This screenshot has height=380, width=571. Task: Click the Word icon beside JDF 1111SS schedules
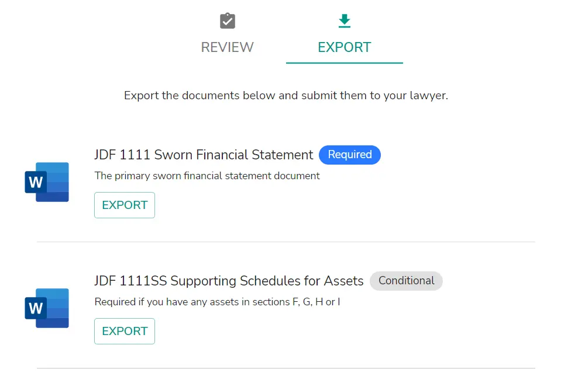coord(47,308)
